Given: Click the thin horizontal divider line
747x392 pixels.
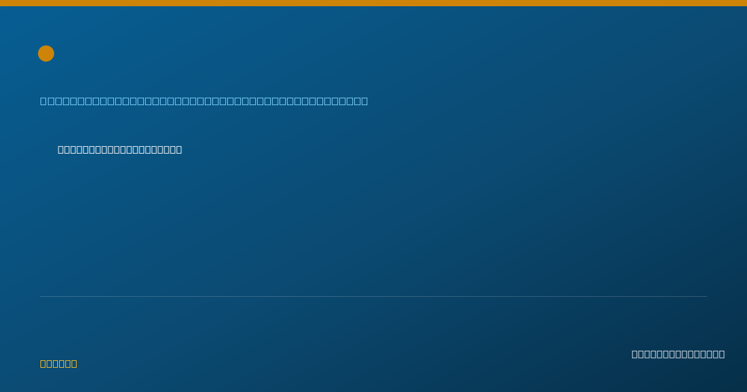Looking at the screenshot, I should 374,296.
